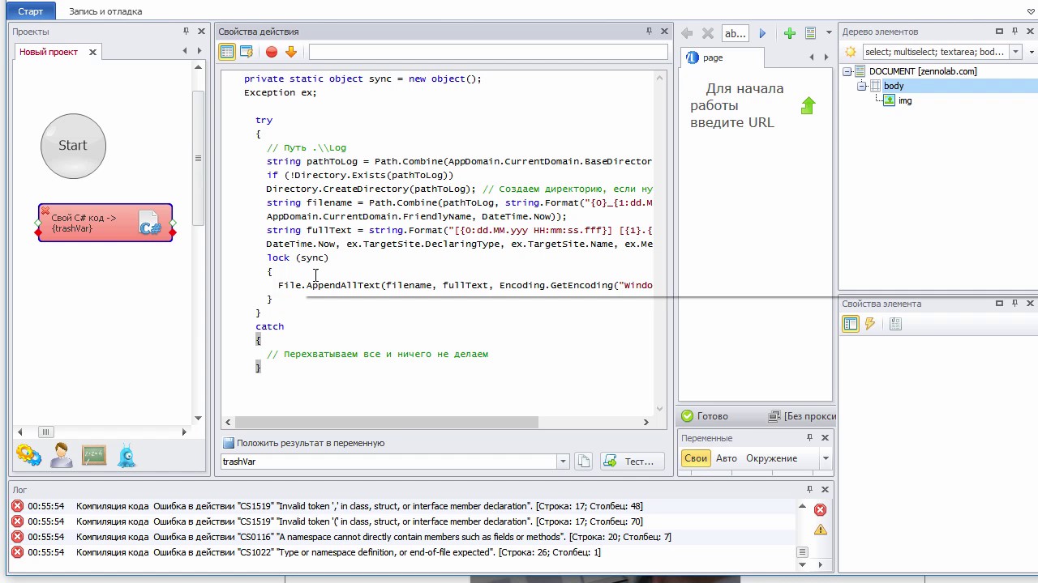
Task: Select CS1022 error log row
Action: pyautogui.click(x=402, y=552)
